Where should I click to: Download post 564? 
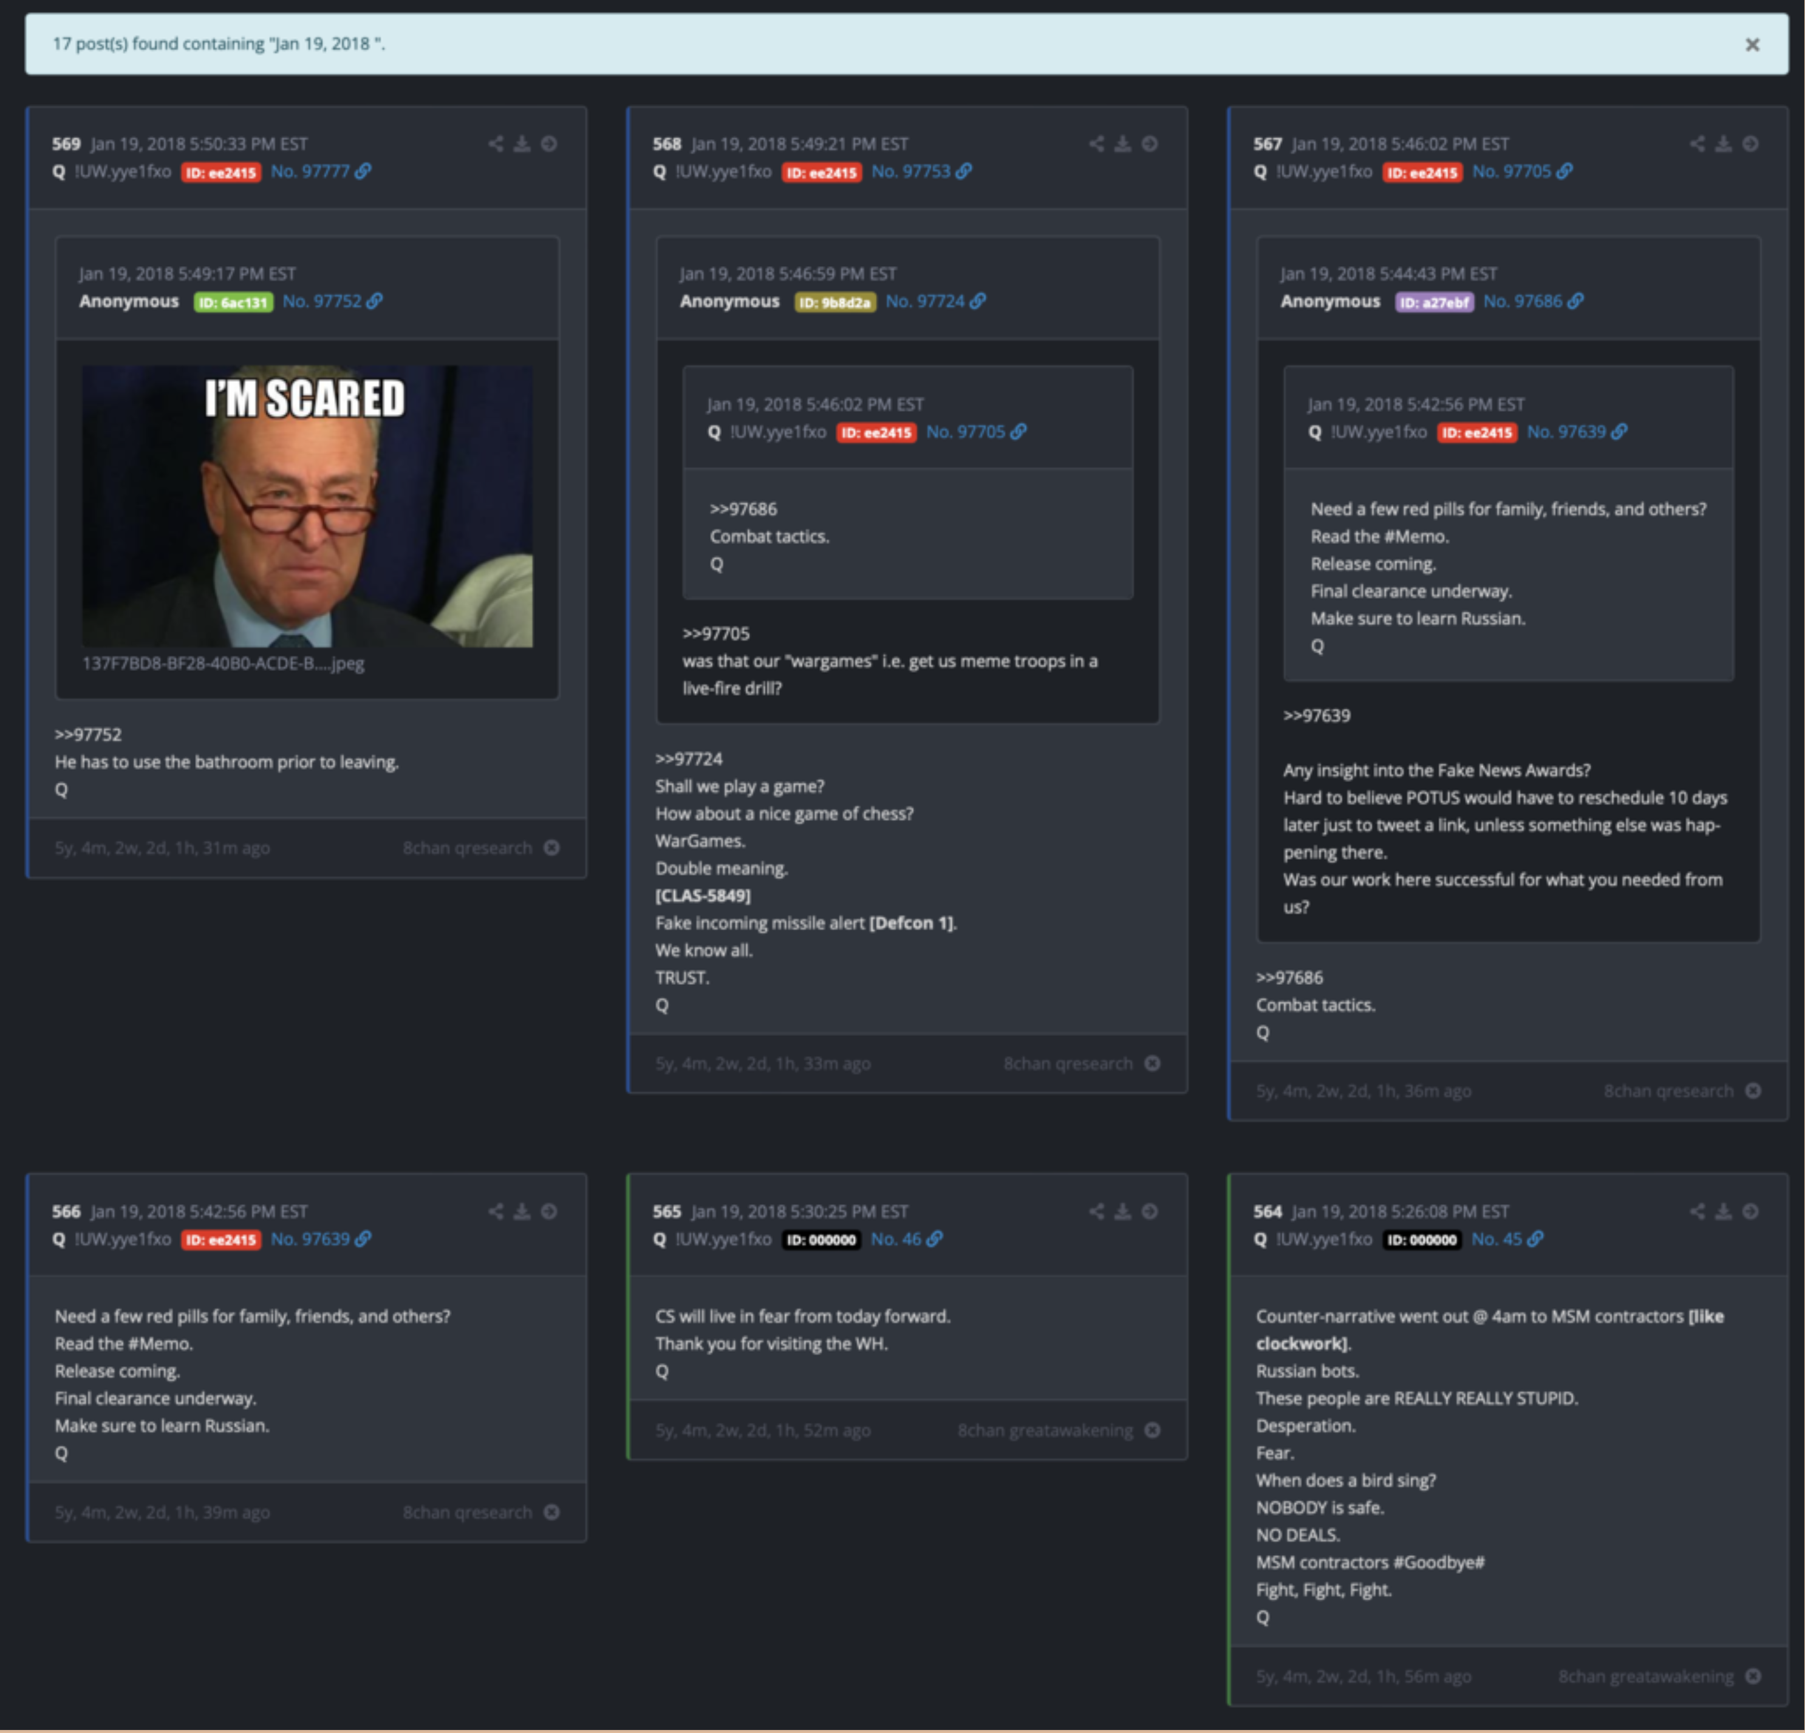(1724, 1211)
